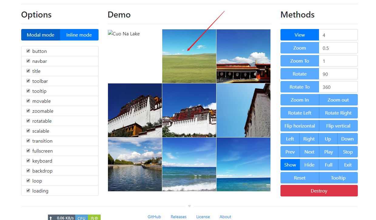Move image with Up button

tap(328, 139)
